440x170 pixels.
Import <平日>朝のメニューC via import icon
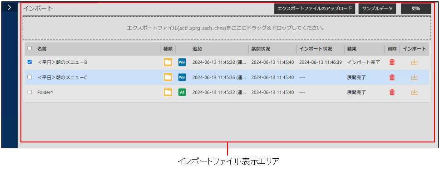[414, 77]
